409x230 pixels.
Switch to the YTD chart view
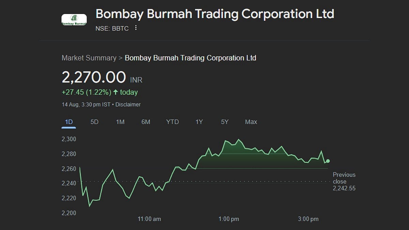point(172,122)
